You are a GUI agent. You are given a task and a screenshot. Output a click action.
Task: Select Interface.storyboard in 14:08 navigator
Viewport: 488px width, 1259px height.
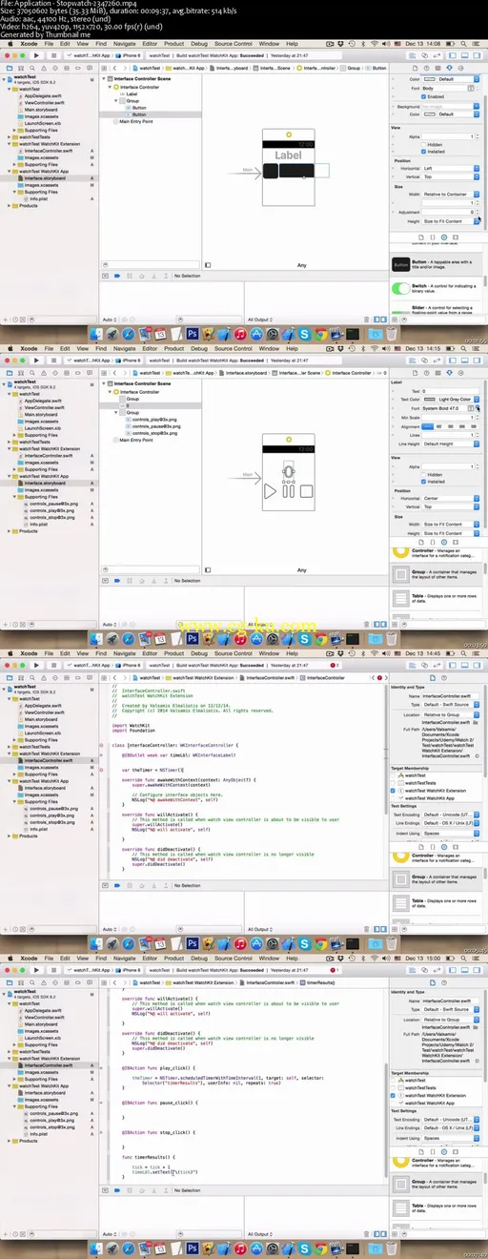click(x=45, y=178)
